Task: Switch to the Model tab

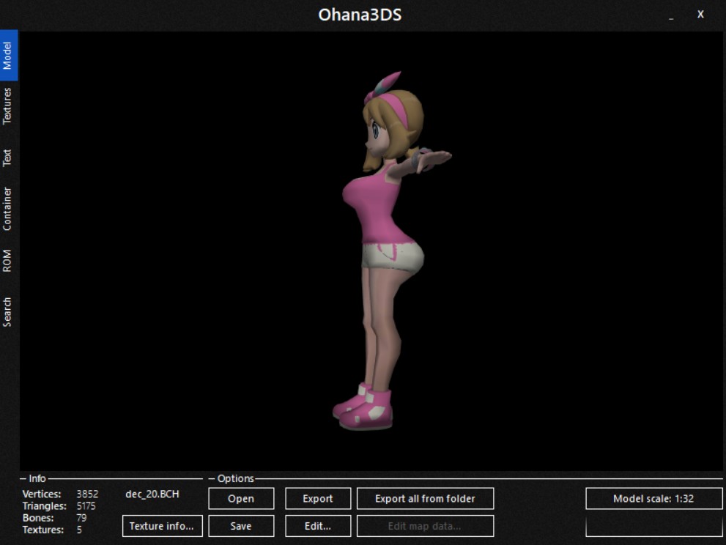Action: pos(8,56)
